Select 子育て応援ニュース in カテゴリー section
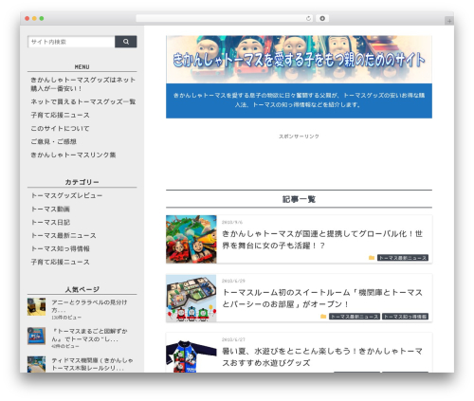Image resolution: width=474 pixels, height=401 pixels. (x=60, y=262)
